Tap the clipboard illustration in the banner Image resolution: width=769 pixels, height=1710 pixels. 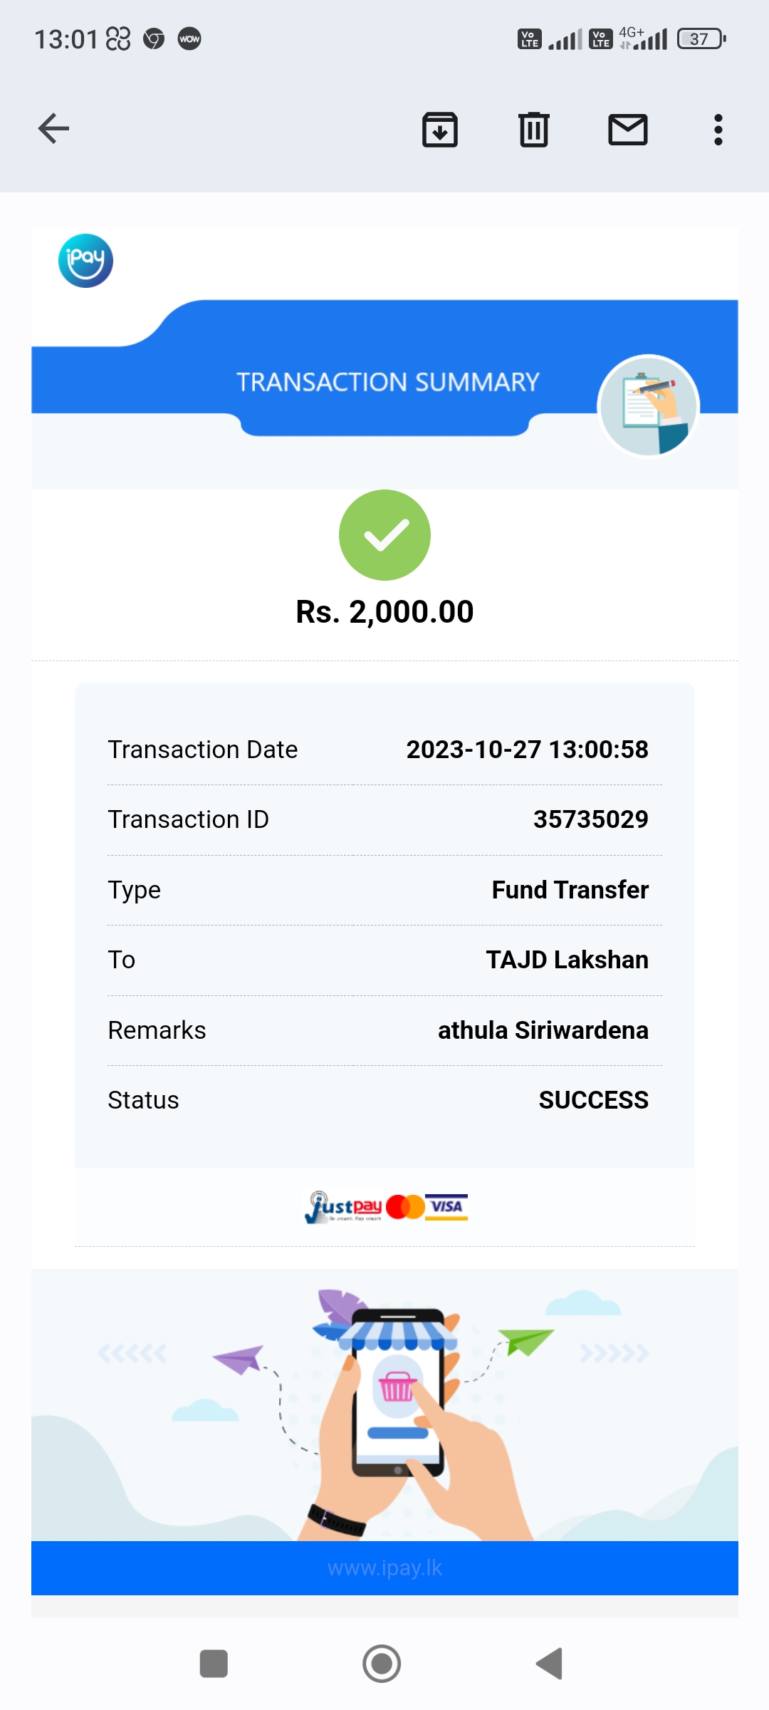pos(648,405)
